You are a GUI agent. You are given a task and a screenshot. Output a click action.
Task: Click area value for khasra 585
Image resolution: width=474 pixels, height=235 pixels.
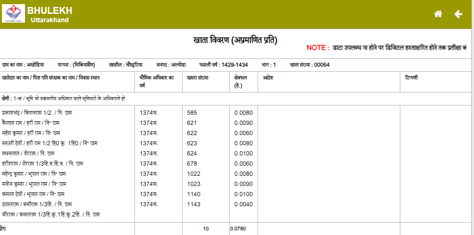click(243, 113)
